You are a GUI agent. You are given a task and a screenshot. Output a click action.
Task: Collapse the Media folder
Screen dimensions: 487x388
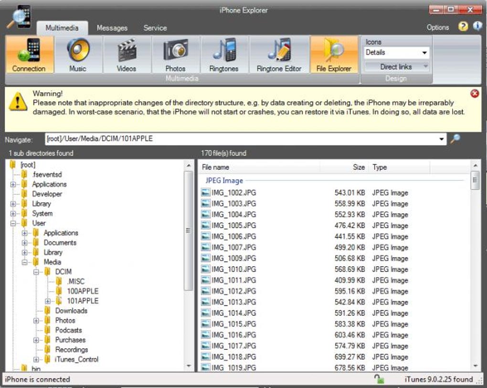[x=24, y=262]
